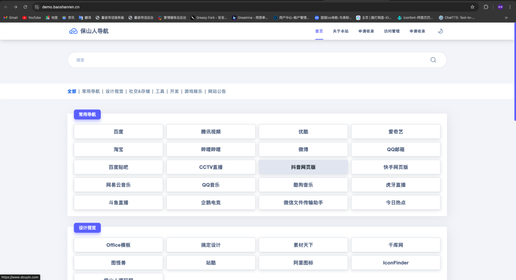Open the QQ音乐 link card
516x280 pixels.
point(211,185)
